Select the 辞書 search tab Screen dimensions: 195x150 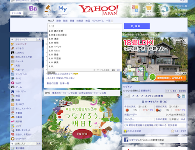pos(72,21)
